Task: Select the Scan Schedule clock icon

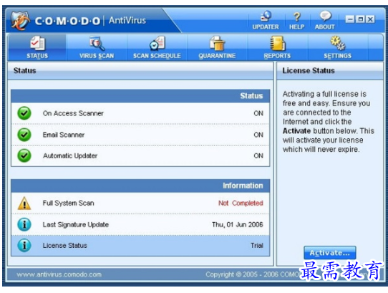Action: click(157, 43)
